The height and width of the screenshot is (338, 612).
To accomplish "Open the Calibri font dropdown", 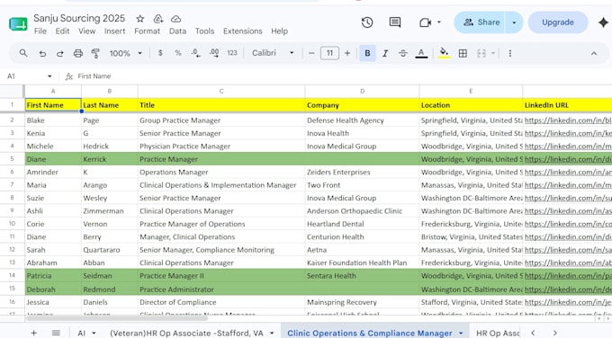I will (x=273, y=53).
